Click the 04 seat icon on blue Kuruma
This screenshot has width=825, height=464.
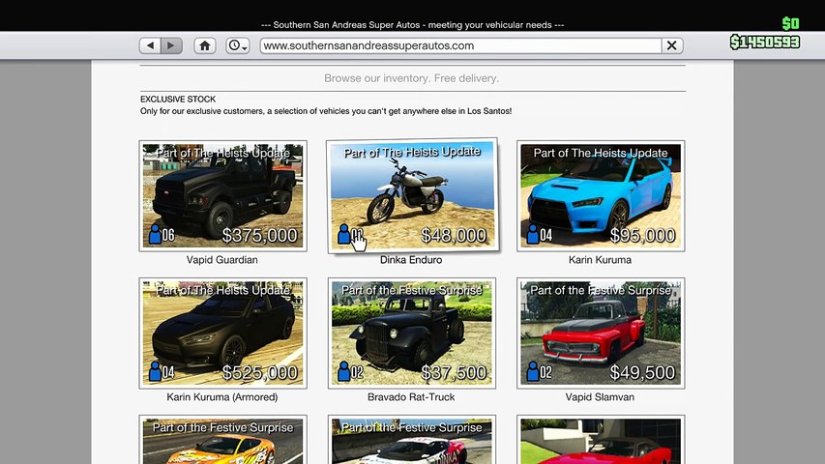pyautogui.click(x=540, y=235)
